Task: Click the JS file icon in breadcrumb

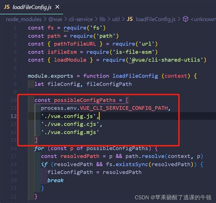Action: pyautogui.click(x=130, y=19)
